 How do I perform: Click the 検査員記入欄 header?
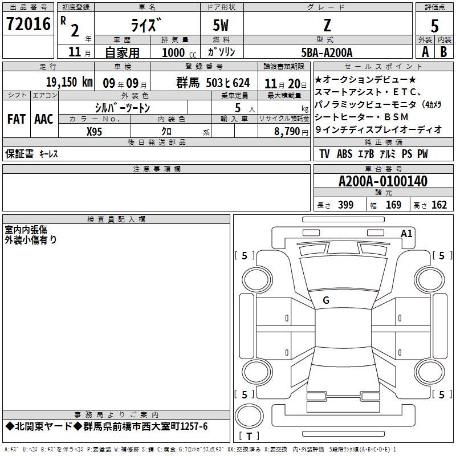point(116,219)
